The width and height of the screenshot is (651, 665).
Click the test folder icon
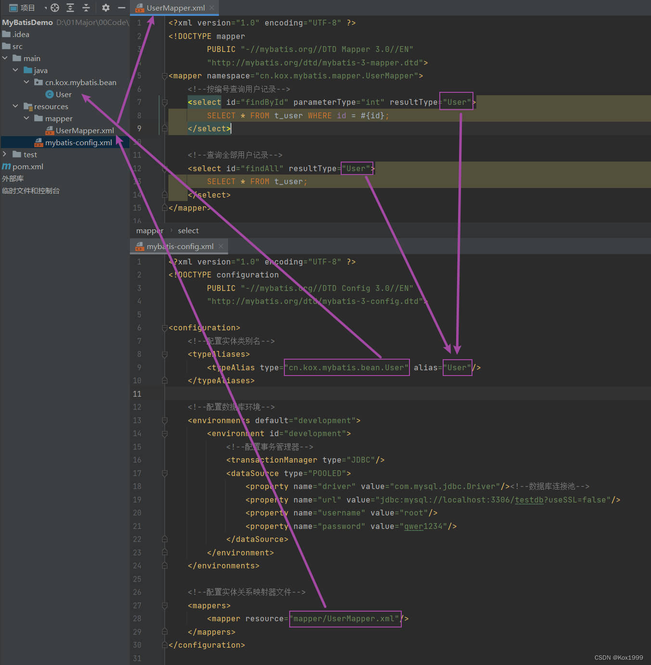[x=17, y=154]
